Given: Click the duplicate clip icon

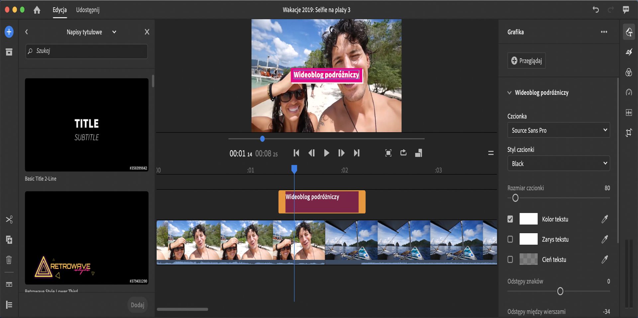Looking at the screenshot, I should 9,239.
